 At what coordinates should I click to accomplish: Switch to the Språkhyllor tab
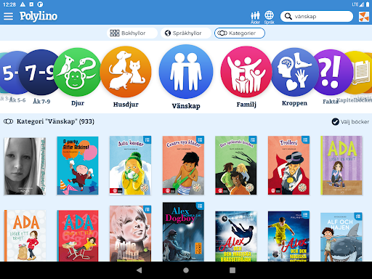(186, 33)
